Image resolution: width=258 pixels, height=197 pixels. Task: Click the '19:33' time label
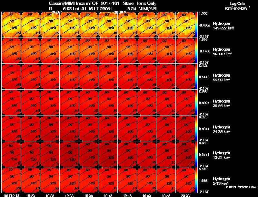pos(69,195)
